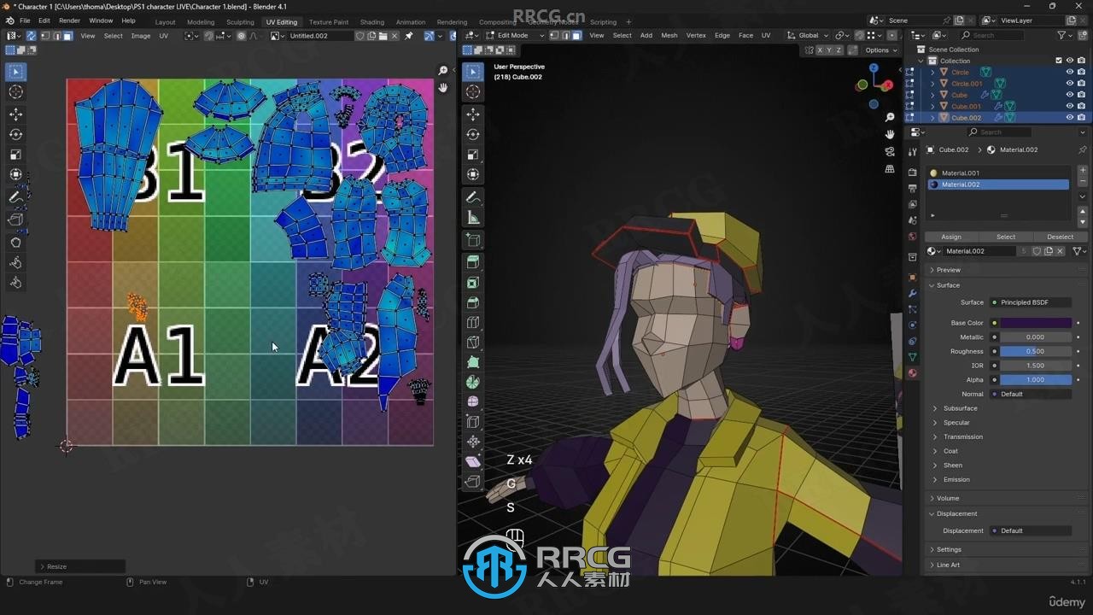Screen dimensions: 1093x615
Task: Open the Render properties tab
Action: point(912,172)
